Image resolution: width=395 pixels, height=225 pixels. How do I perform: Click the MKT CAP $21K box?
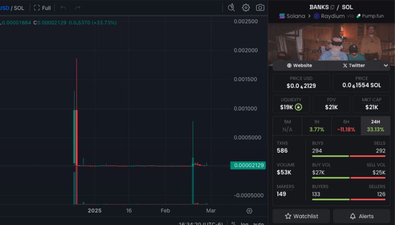pos(372,104)
